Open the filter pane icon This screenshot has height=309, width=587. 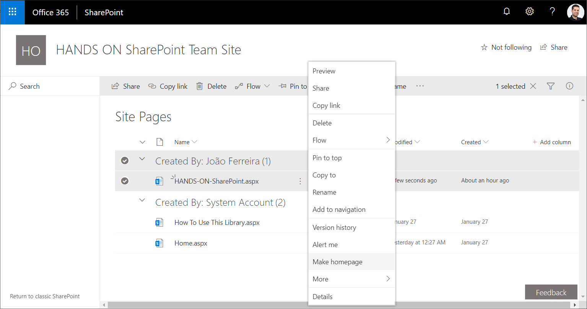click(x=550, y=86)
